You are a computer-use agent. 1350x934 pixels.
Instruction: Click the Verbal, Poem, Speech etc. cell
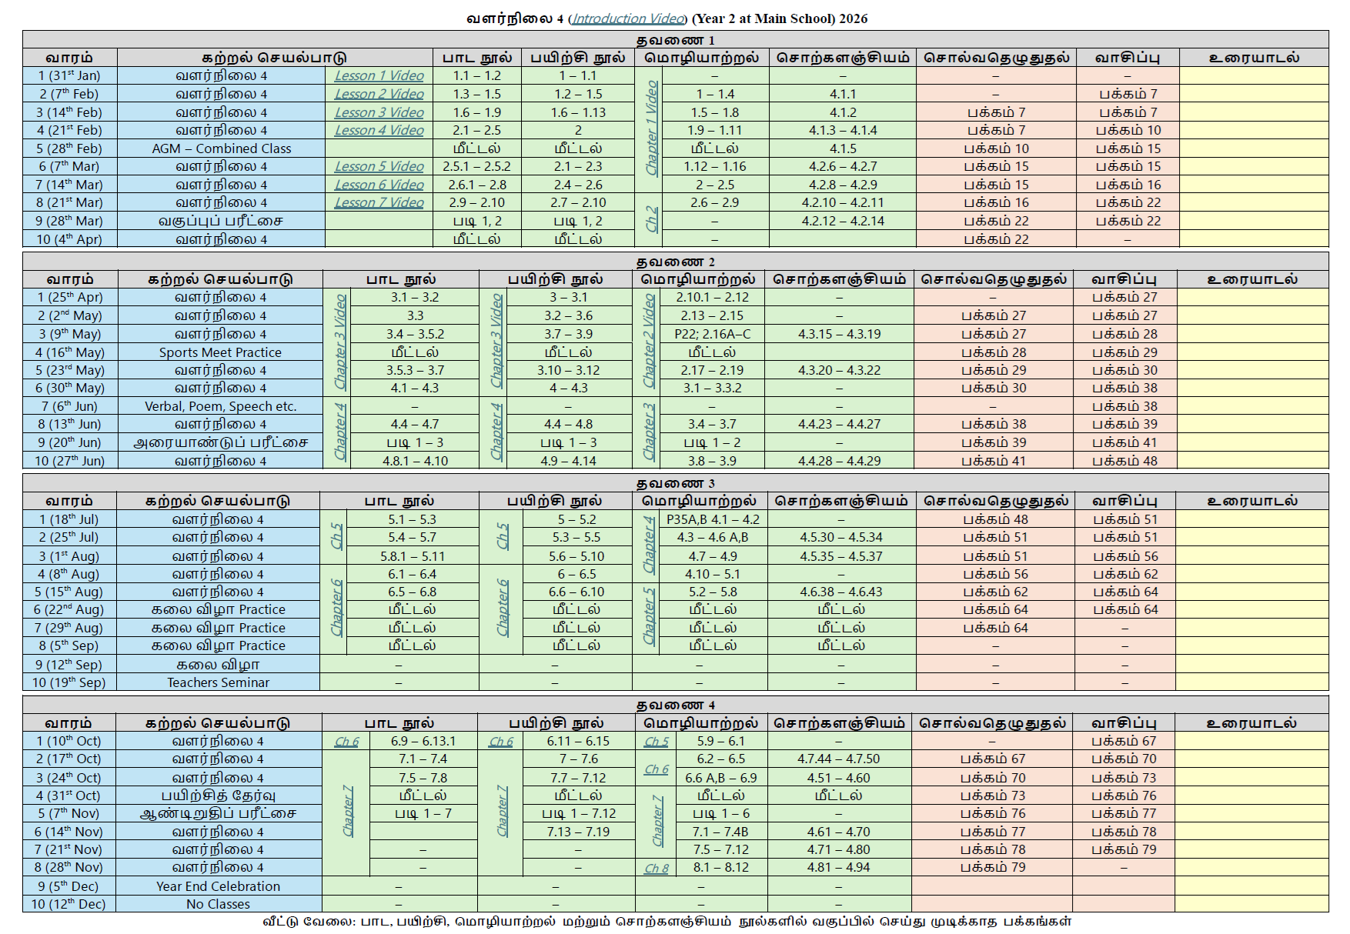coord(220,406)
